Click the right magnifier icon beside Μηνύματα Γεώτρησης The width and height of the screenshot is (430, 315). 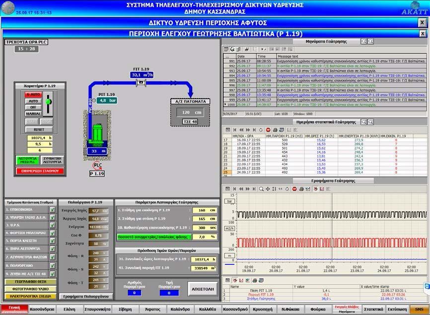point(370,41)
